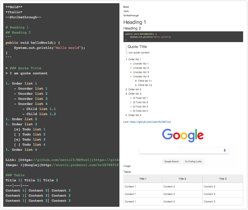Screen dimensions: 248x210
Task: Toggle the Todo list 2 checkbox in preview
Action: (x=134, y=102)
